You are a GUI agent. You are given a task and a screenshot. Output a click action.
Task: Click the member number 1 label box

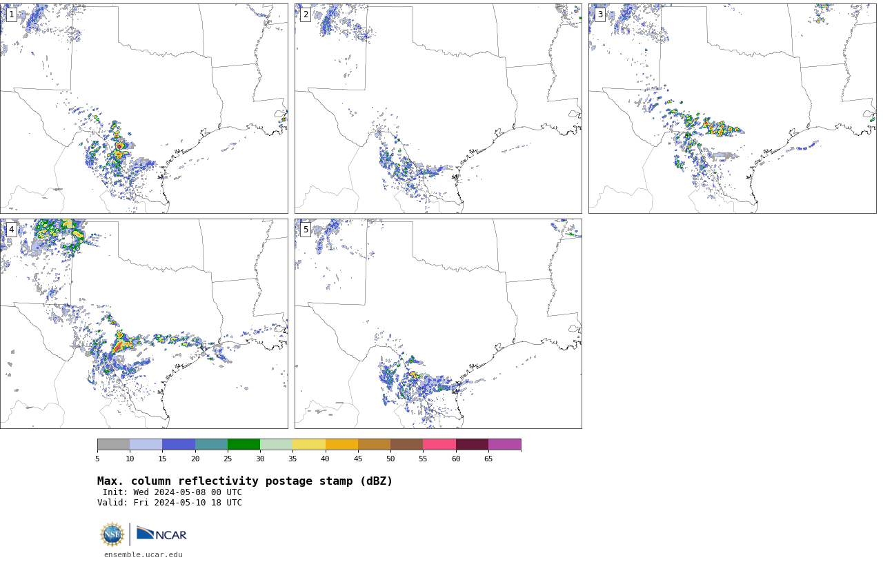coord(11,14)
